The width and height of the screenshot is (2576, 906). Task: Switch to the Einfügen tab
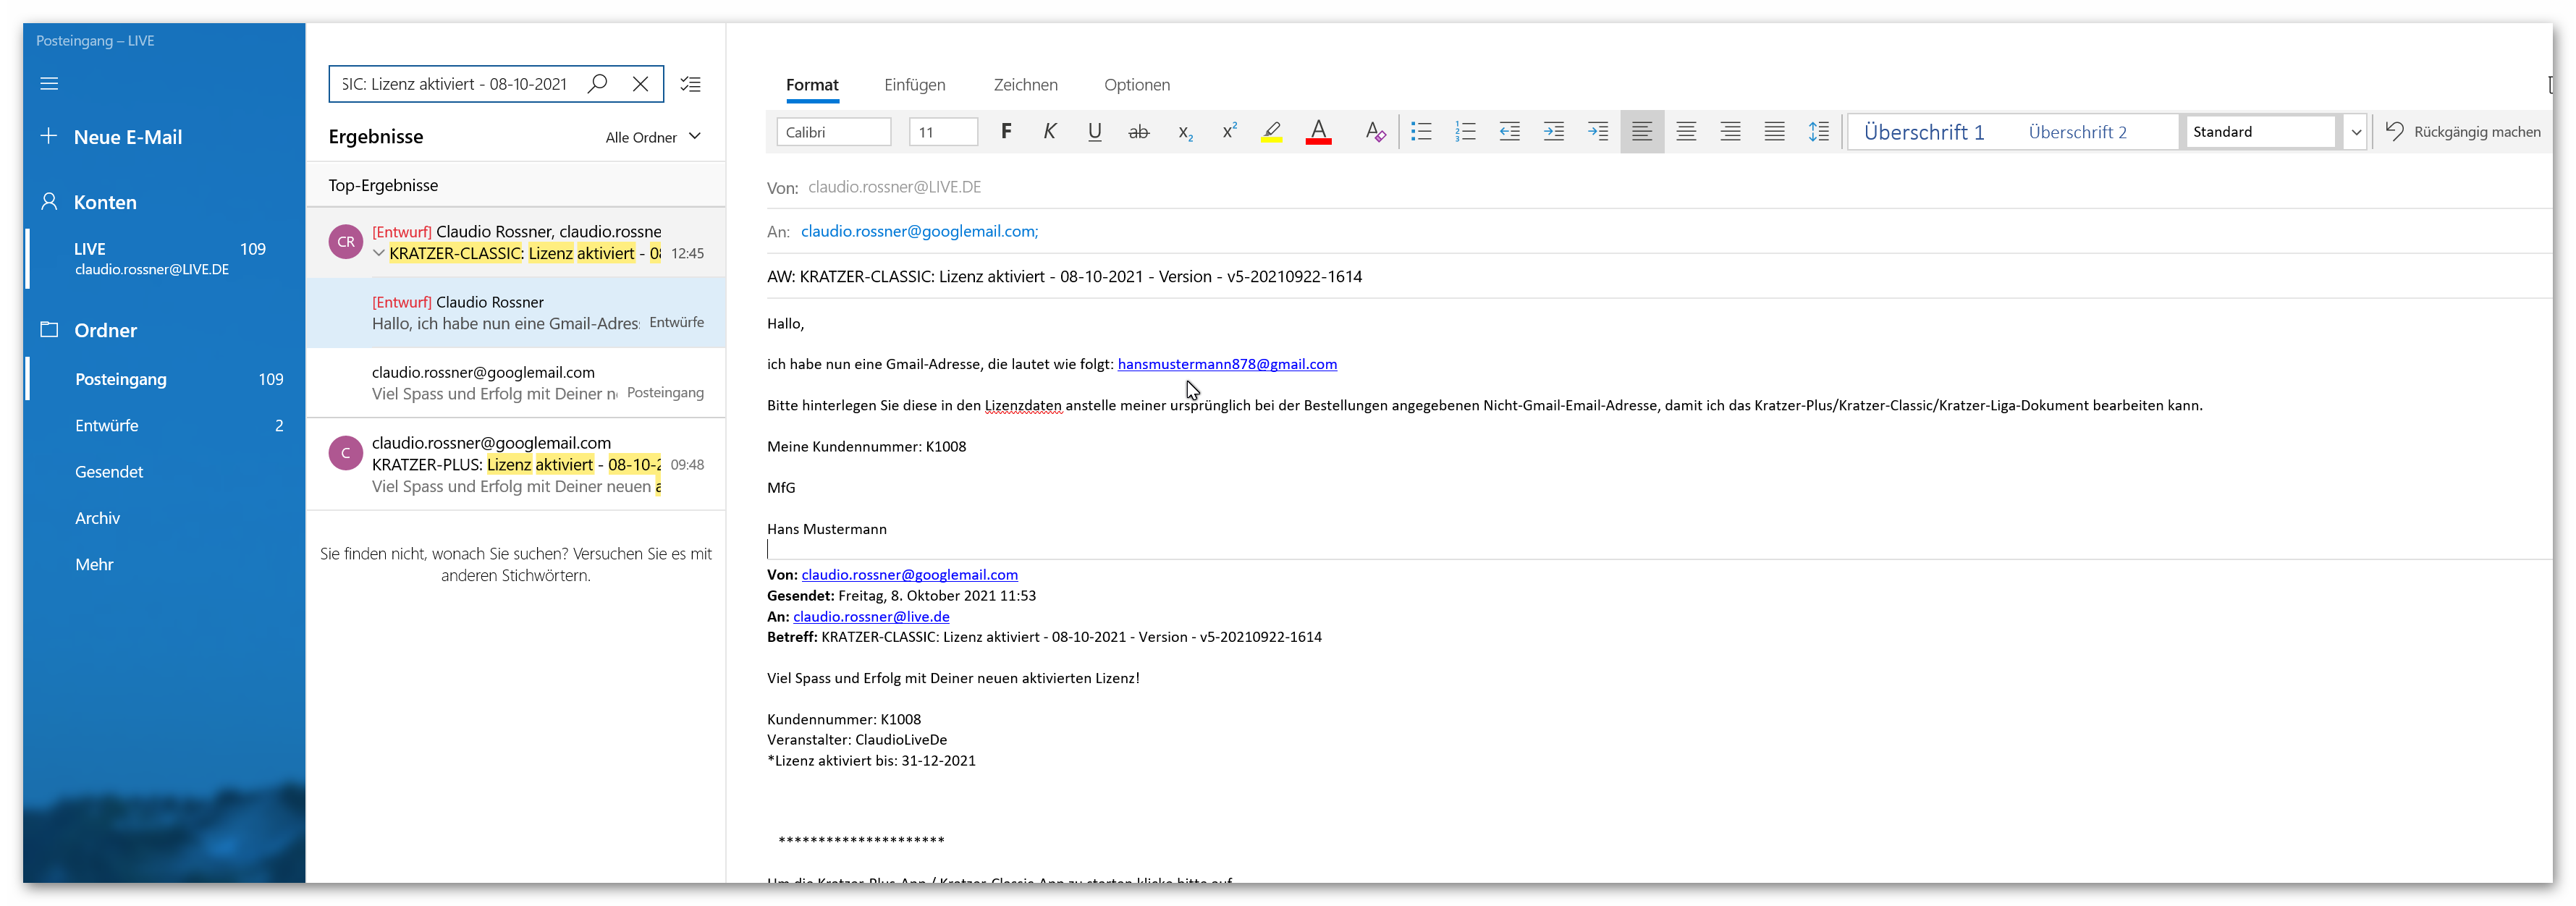click(914, 85)
